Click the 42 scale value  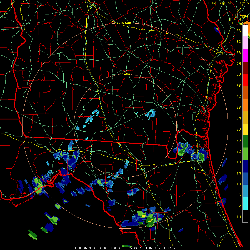[239, 96]
